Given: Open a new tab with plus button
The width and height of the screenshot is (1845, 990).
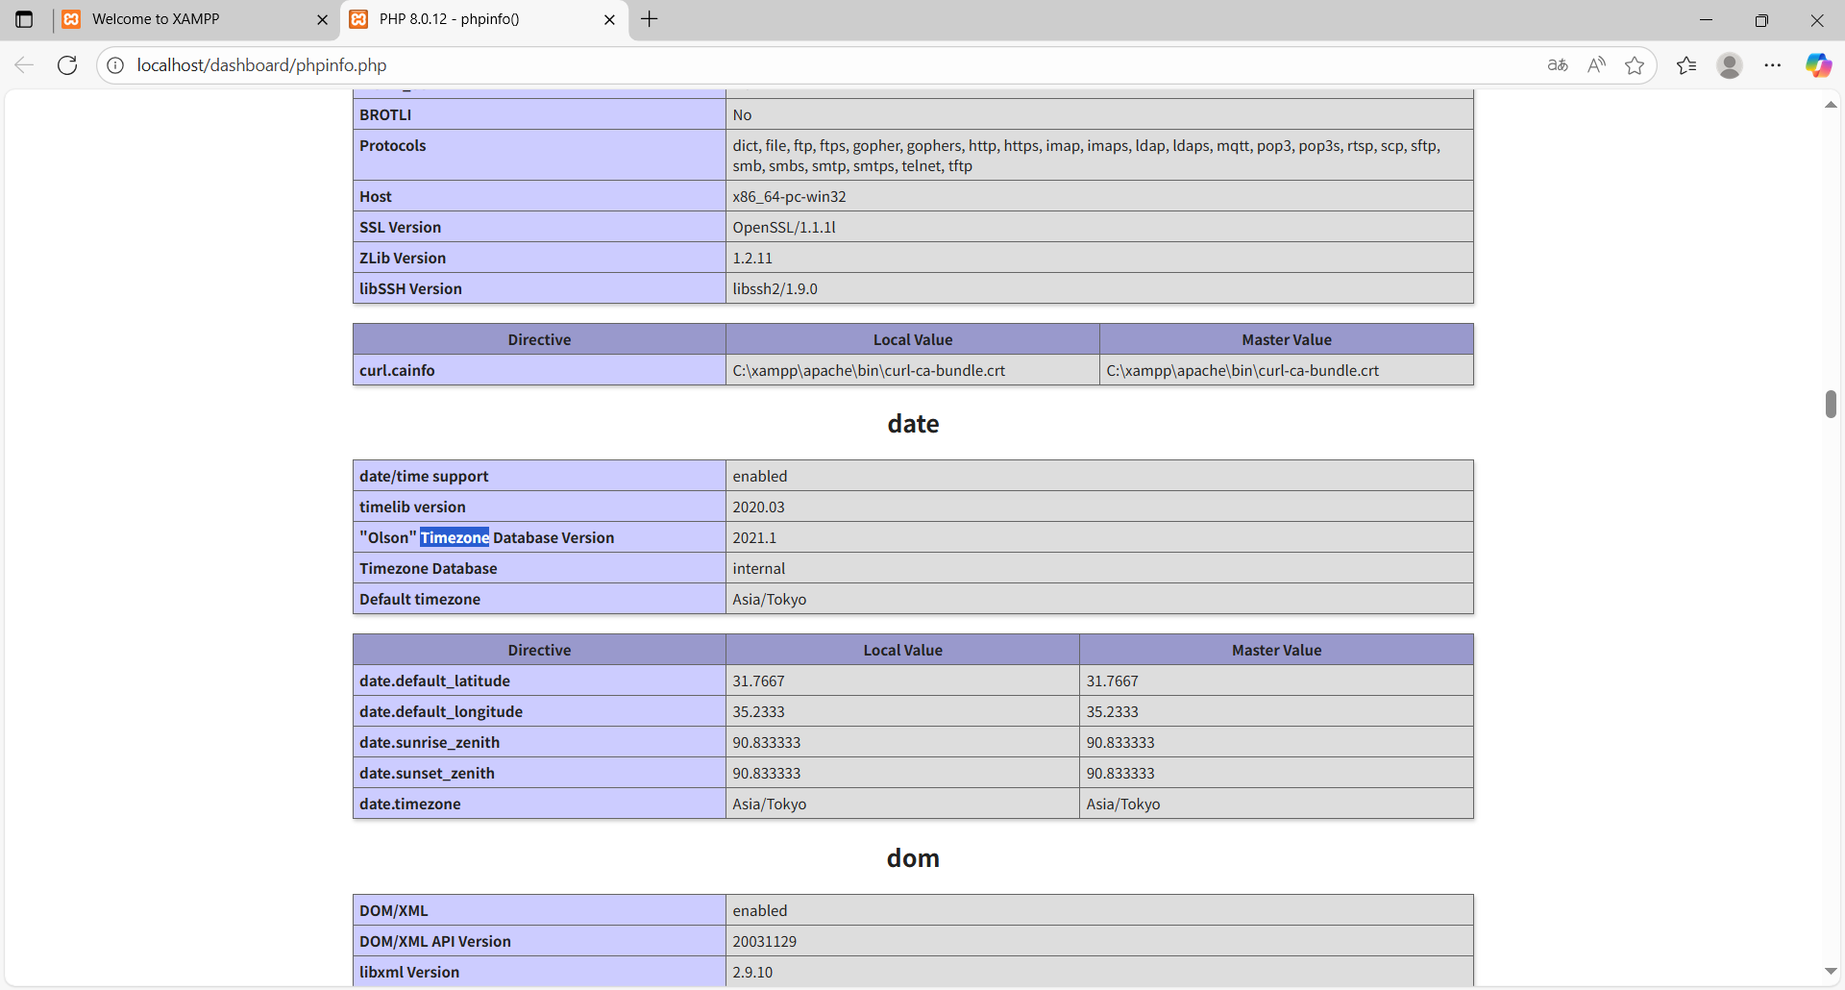Looking at the screenshot, I should pyautogui.click(x=650, y=19).
